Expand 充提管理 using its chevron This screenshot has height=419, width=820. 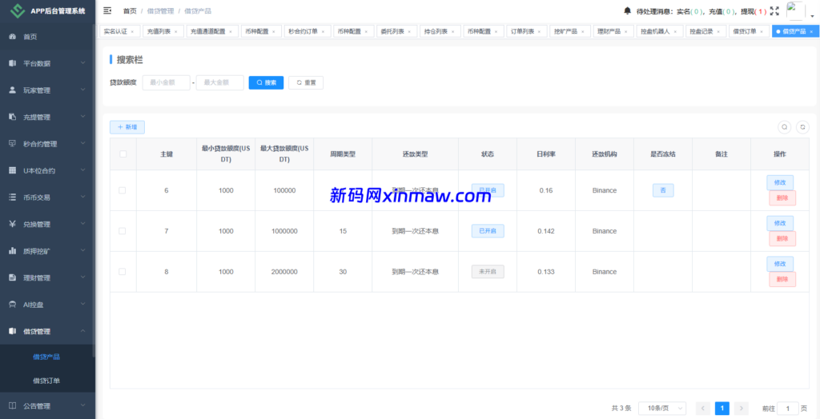tap(82, 117)
